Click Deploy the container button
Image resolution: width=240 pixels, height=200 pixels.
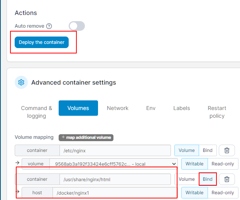tap(42, 42)
